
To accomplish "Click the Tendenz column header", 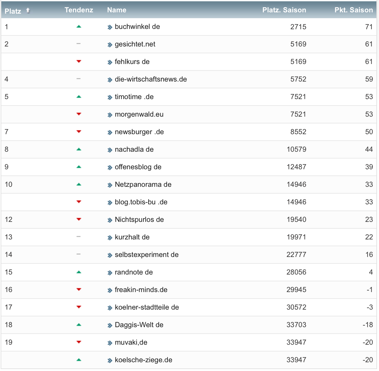I will coord(79,10).
